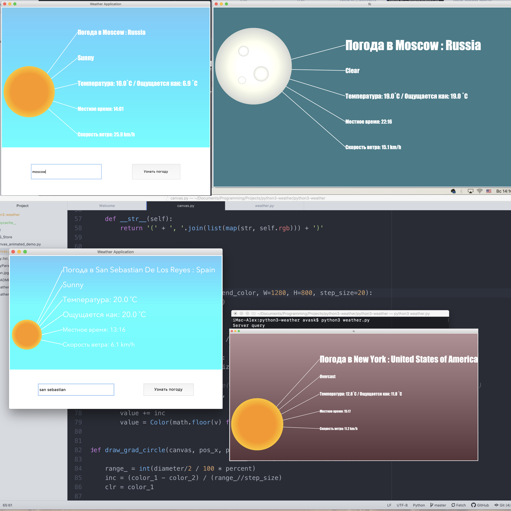Click the Fetch sync icon in status bar
This screenshot has width=511, height=511.
point(453,505)
